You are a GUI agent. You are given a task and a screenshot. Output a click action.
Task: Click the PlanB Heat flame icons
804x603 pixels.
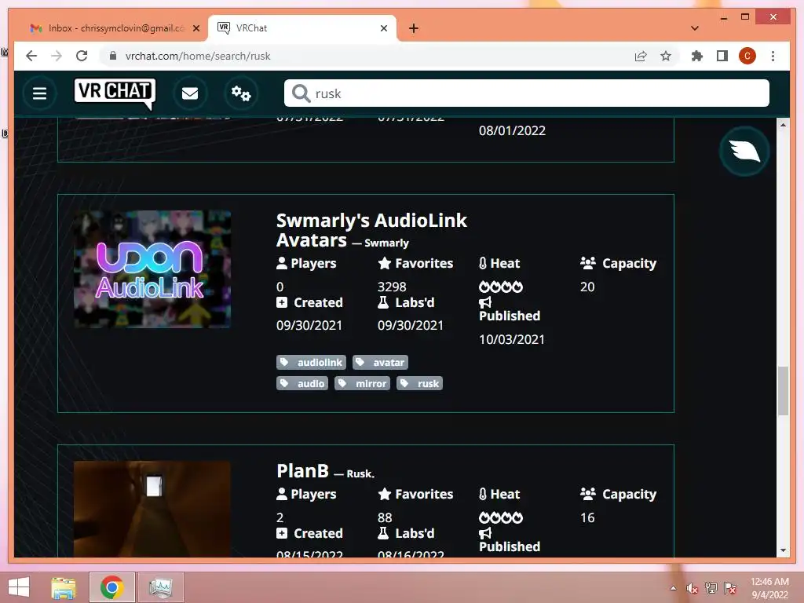500,517
